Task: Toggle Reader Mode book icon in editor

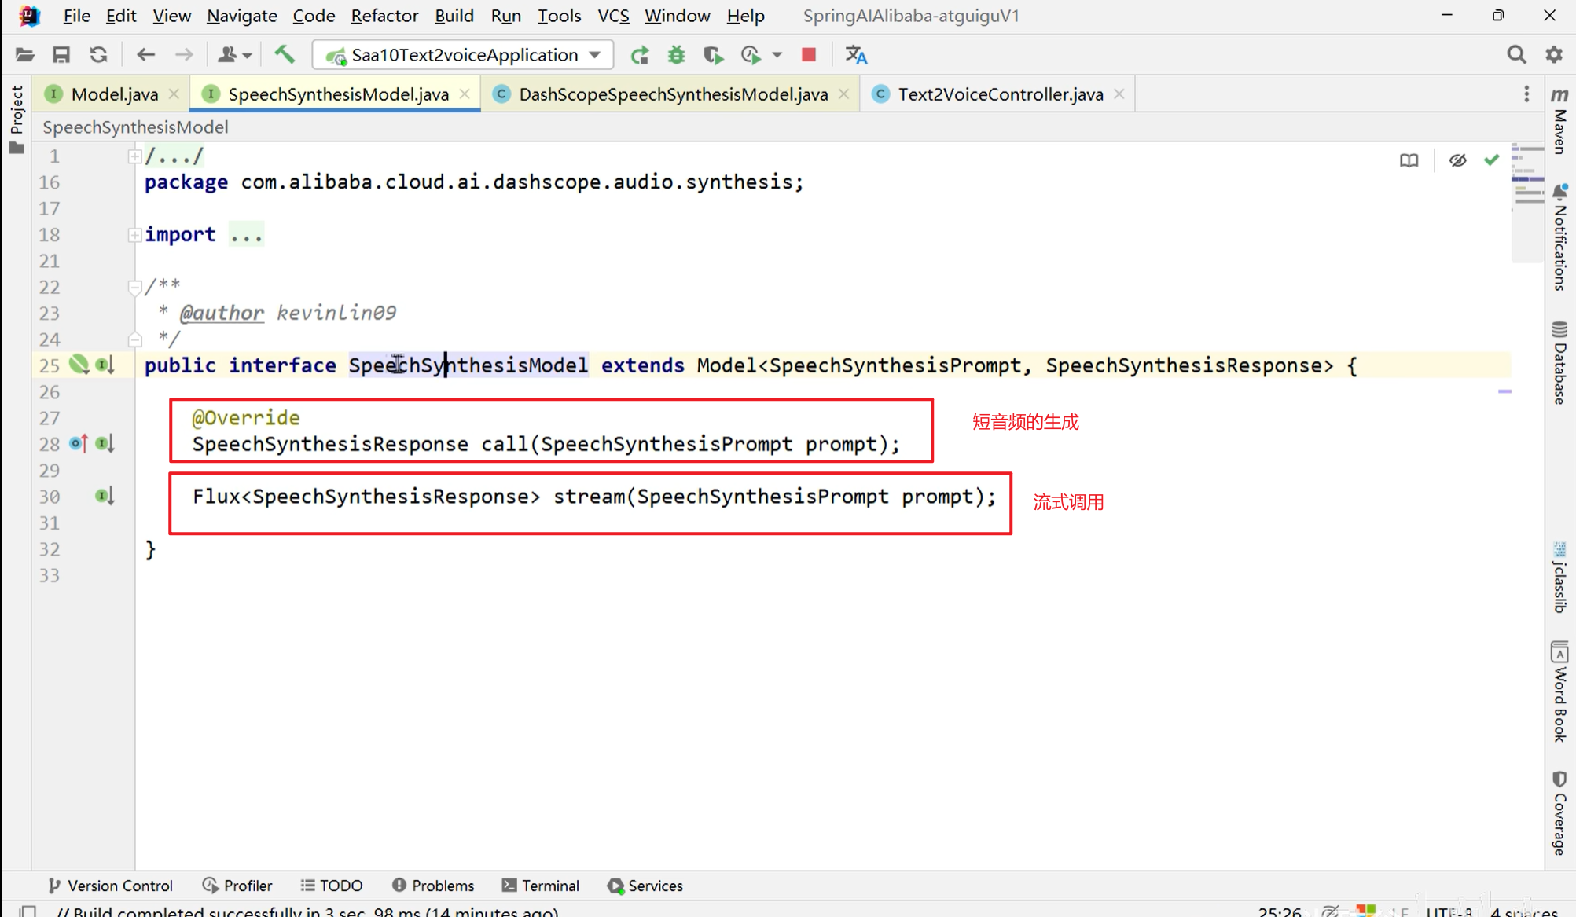Action: [1409, 160]
